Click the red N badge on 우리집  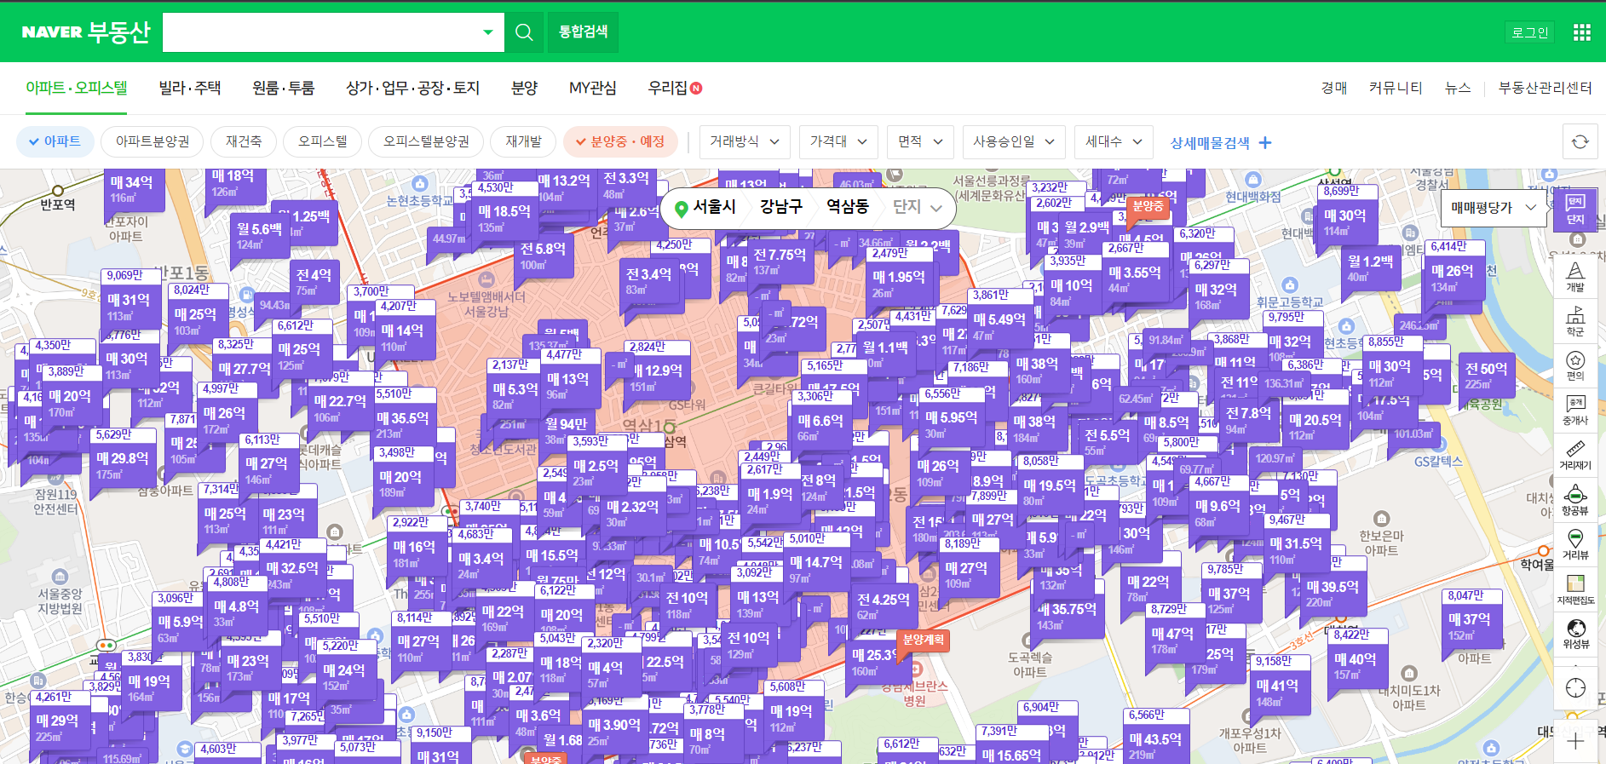tap(696, 88)
